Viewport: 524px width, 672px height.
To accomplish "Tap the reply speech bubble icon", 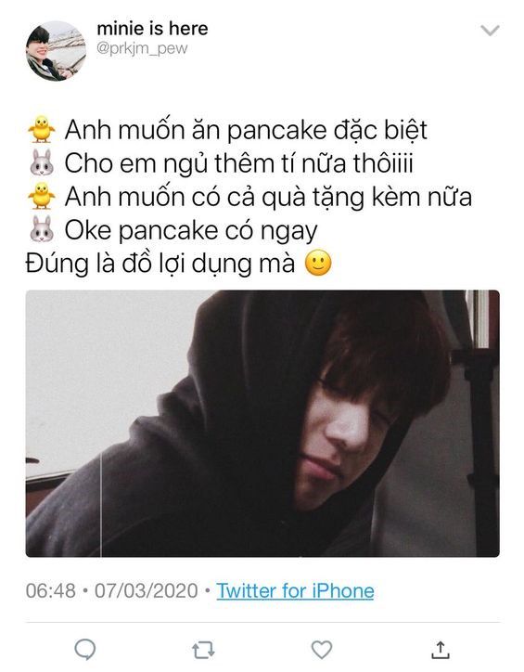I will click(84, 650).
